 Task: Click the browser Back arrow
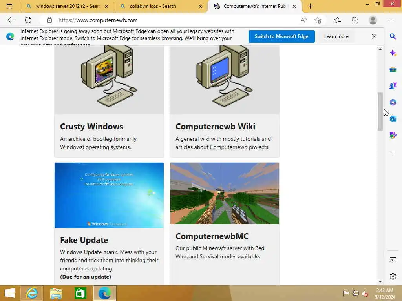[11, 20]
